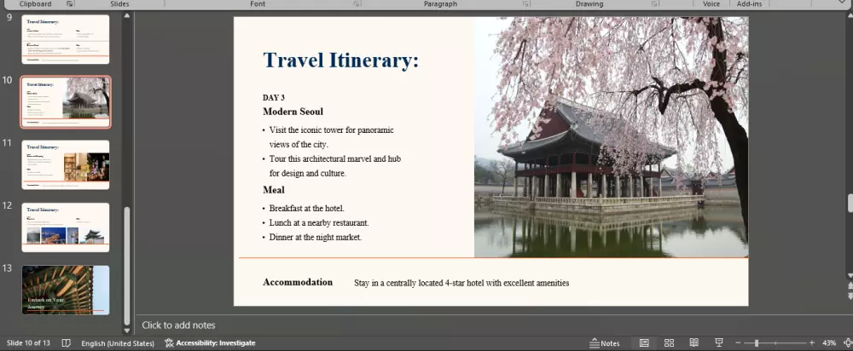Screen dimensions: 853x351
Task: Click the Travel Itinerary title text
Action: [x=341, y=60]
